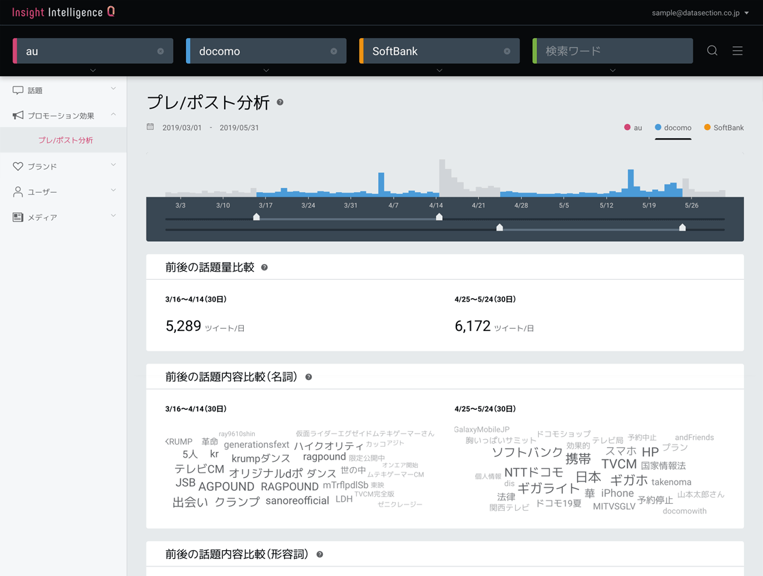Click the docomo keyword input

tap(266, 51)
